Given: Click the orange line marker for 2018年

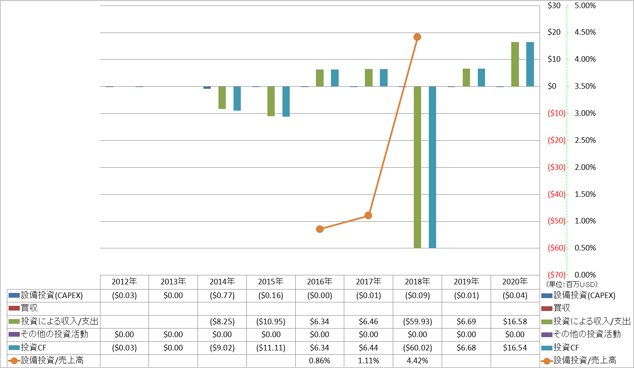Looking at the screenshot, I should 417,37.
